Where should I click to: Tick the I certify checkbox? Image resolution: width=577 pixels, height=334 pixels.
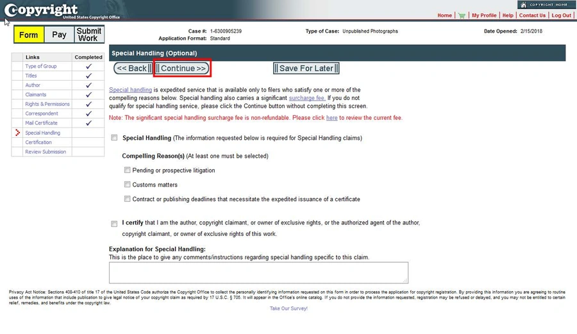tap(115, 224)
